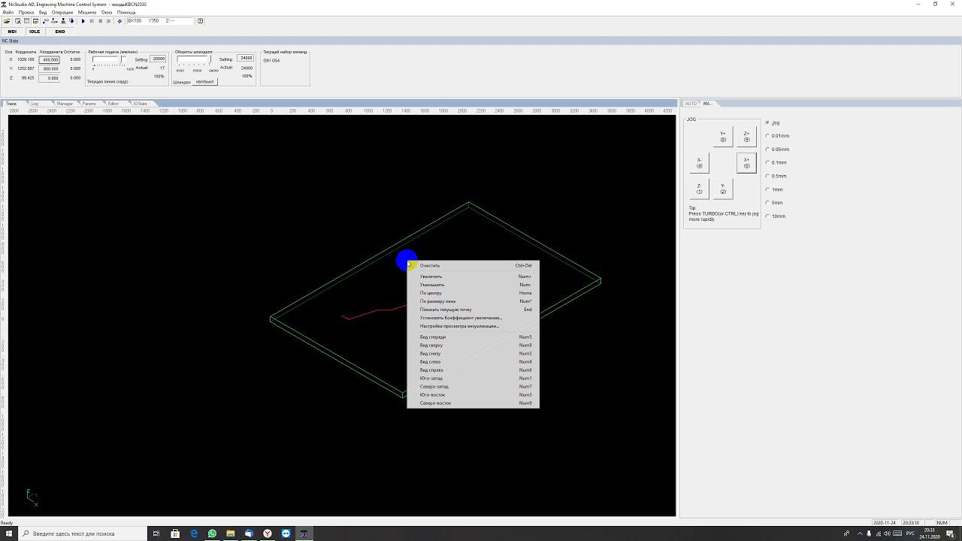962x541 pixels.
Task: Select Северо-запад isometric view
Action: pyautogui.click(x=473, y=386)
